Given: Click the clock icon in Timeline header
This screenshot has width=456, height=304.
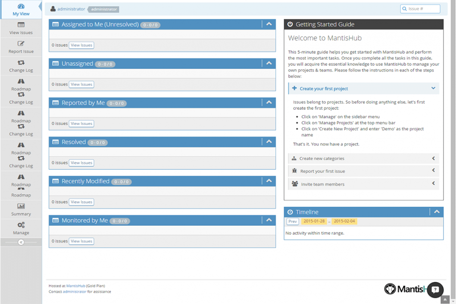Looking at the screenshot, I should 290,212.
